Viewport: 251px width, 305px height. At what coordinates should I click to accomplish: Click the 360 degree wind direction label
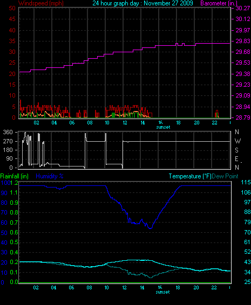point(8,132)
